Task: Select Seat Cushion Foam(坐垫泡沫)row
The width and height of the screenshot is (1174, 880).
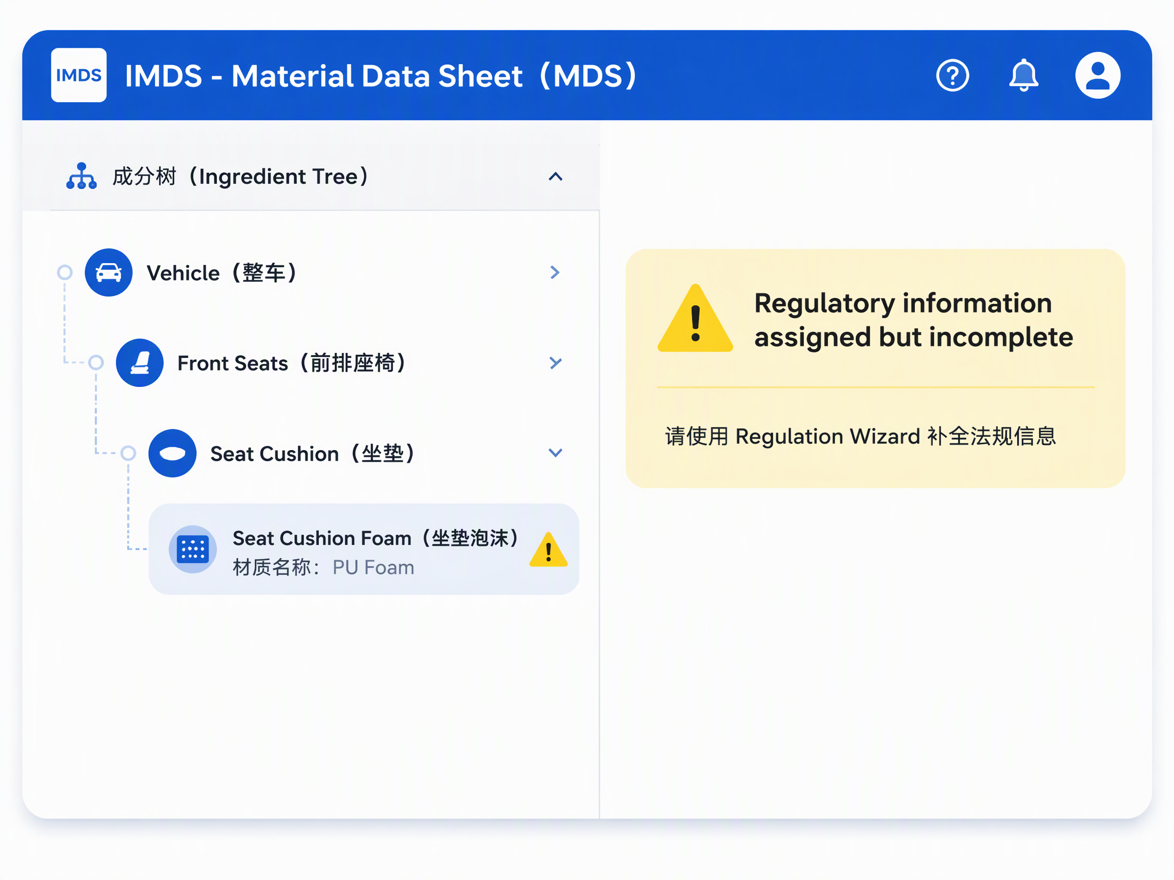Action: (364, 549)
